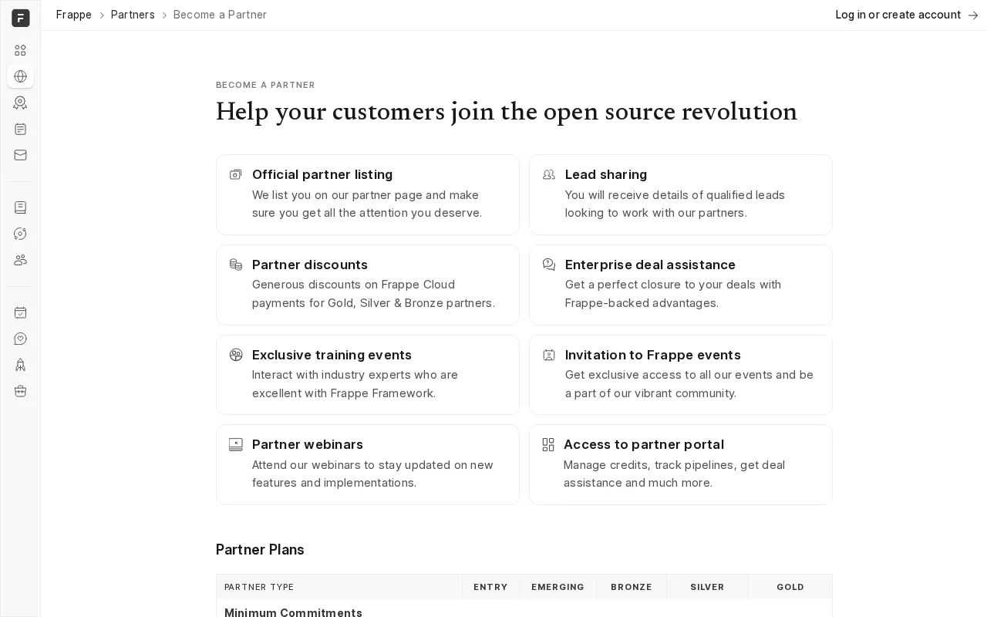The image size is (987, 617).
Task: Click the Minimum Commitments row label
Action: [293, 612]
